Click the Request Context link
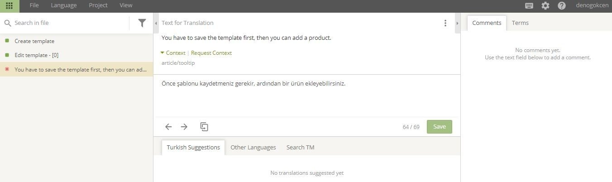Viewport: 612px width, 182px height. (211, 53)
